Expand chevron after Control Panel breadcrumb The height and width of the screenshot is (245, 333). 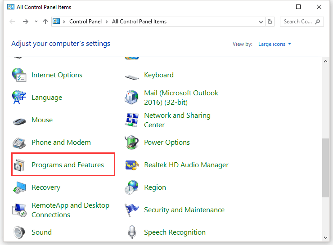click(107, 22)
